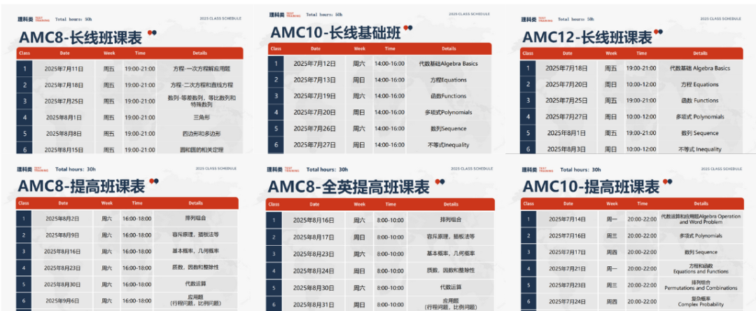Select "2025年7月20日" in AMC12-长线班课表
Viewport: 756px width, 311px height.
(566, 84)
